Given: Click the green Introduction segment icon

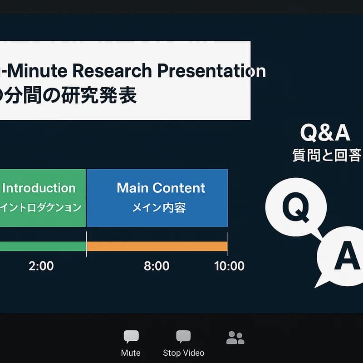Looking at the screenshot, I should tap(41, 197).
